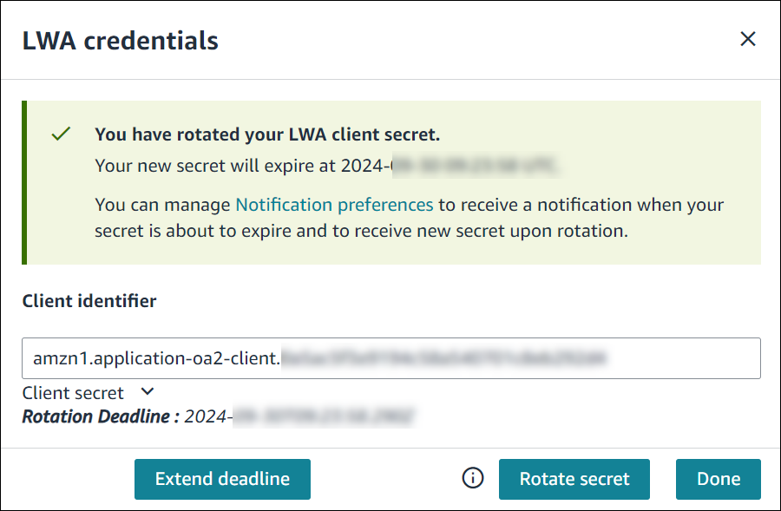The width and height of the screenshot is (781, 511).
Task: Click the blurred secret expiration timestamp
Action: click(475, 166)
